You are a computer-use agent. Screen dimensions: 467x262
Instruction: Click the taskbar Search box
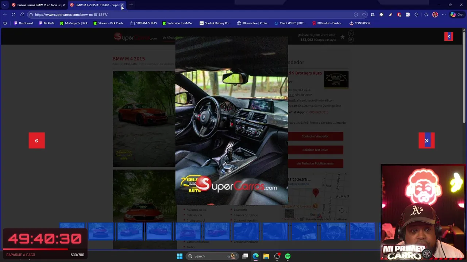tap(212, 256)
